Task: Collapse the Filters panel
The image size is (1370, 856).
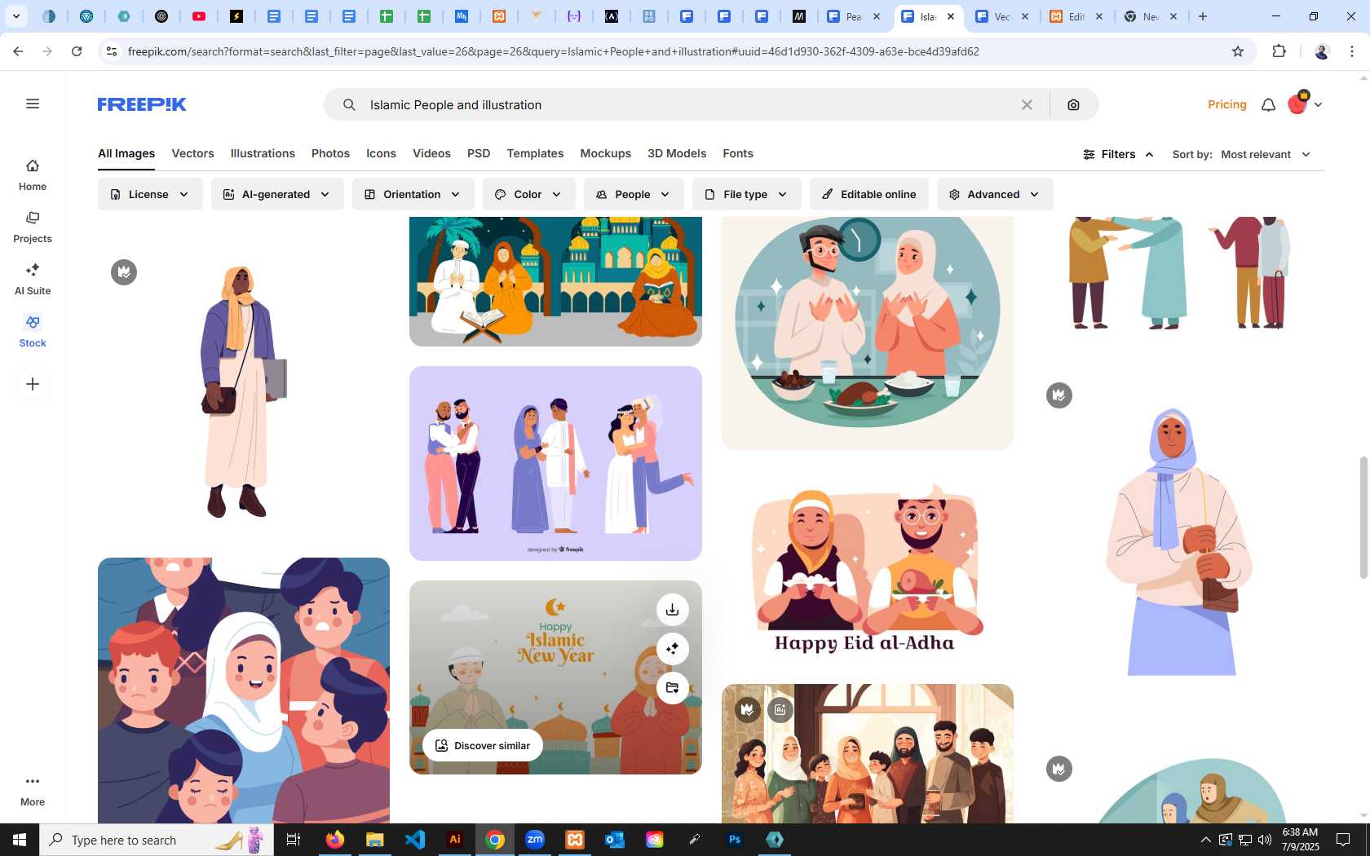Action: 1118,154
